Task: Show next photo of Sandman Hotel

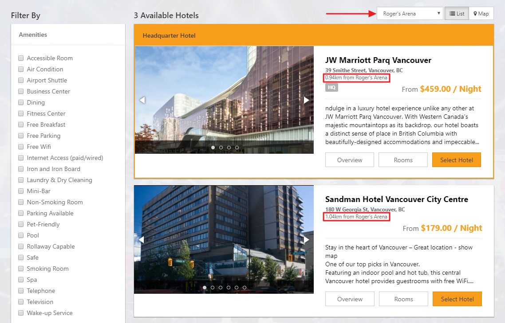Action: pyautogui.click(x=306, y=239)
